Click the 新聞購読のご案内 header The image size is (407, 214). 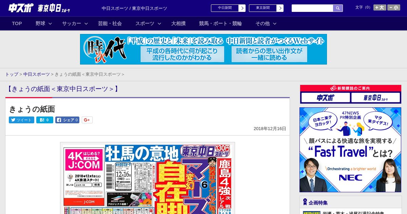click(351, 88)
